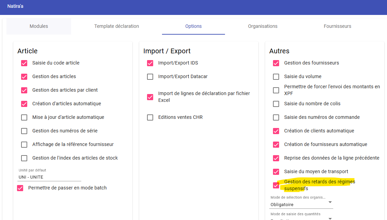Select the Fournisseurs tab
The width and height of the screenshot is (387, 220).
337,26
